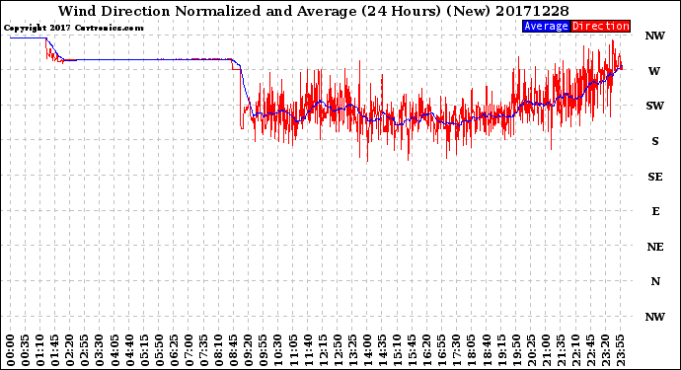This screenshot has height=370, width=681.
Task: Click the 06:25 time label
Action: click(174, 350)
